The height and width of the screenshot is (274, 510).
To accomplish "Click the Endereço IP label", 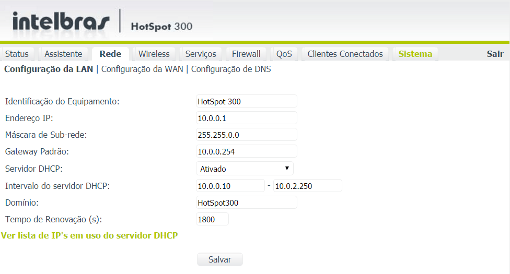I will [29, 118].
